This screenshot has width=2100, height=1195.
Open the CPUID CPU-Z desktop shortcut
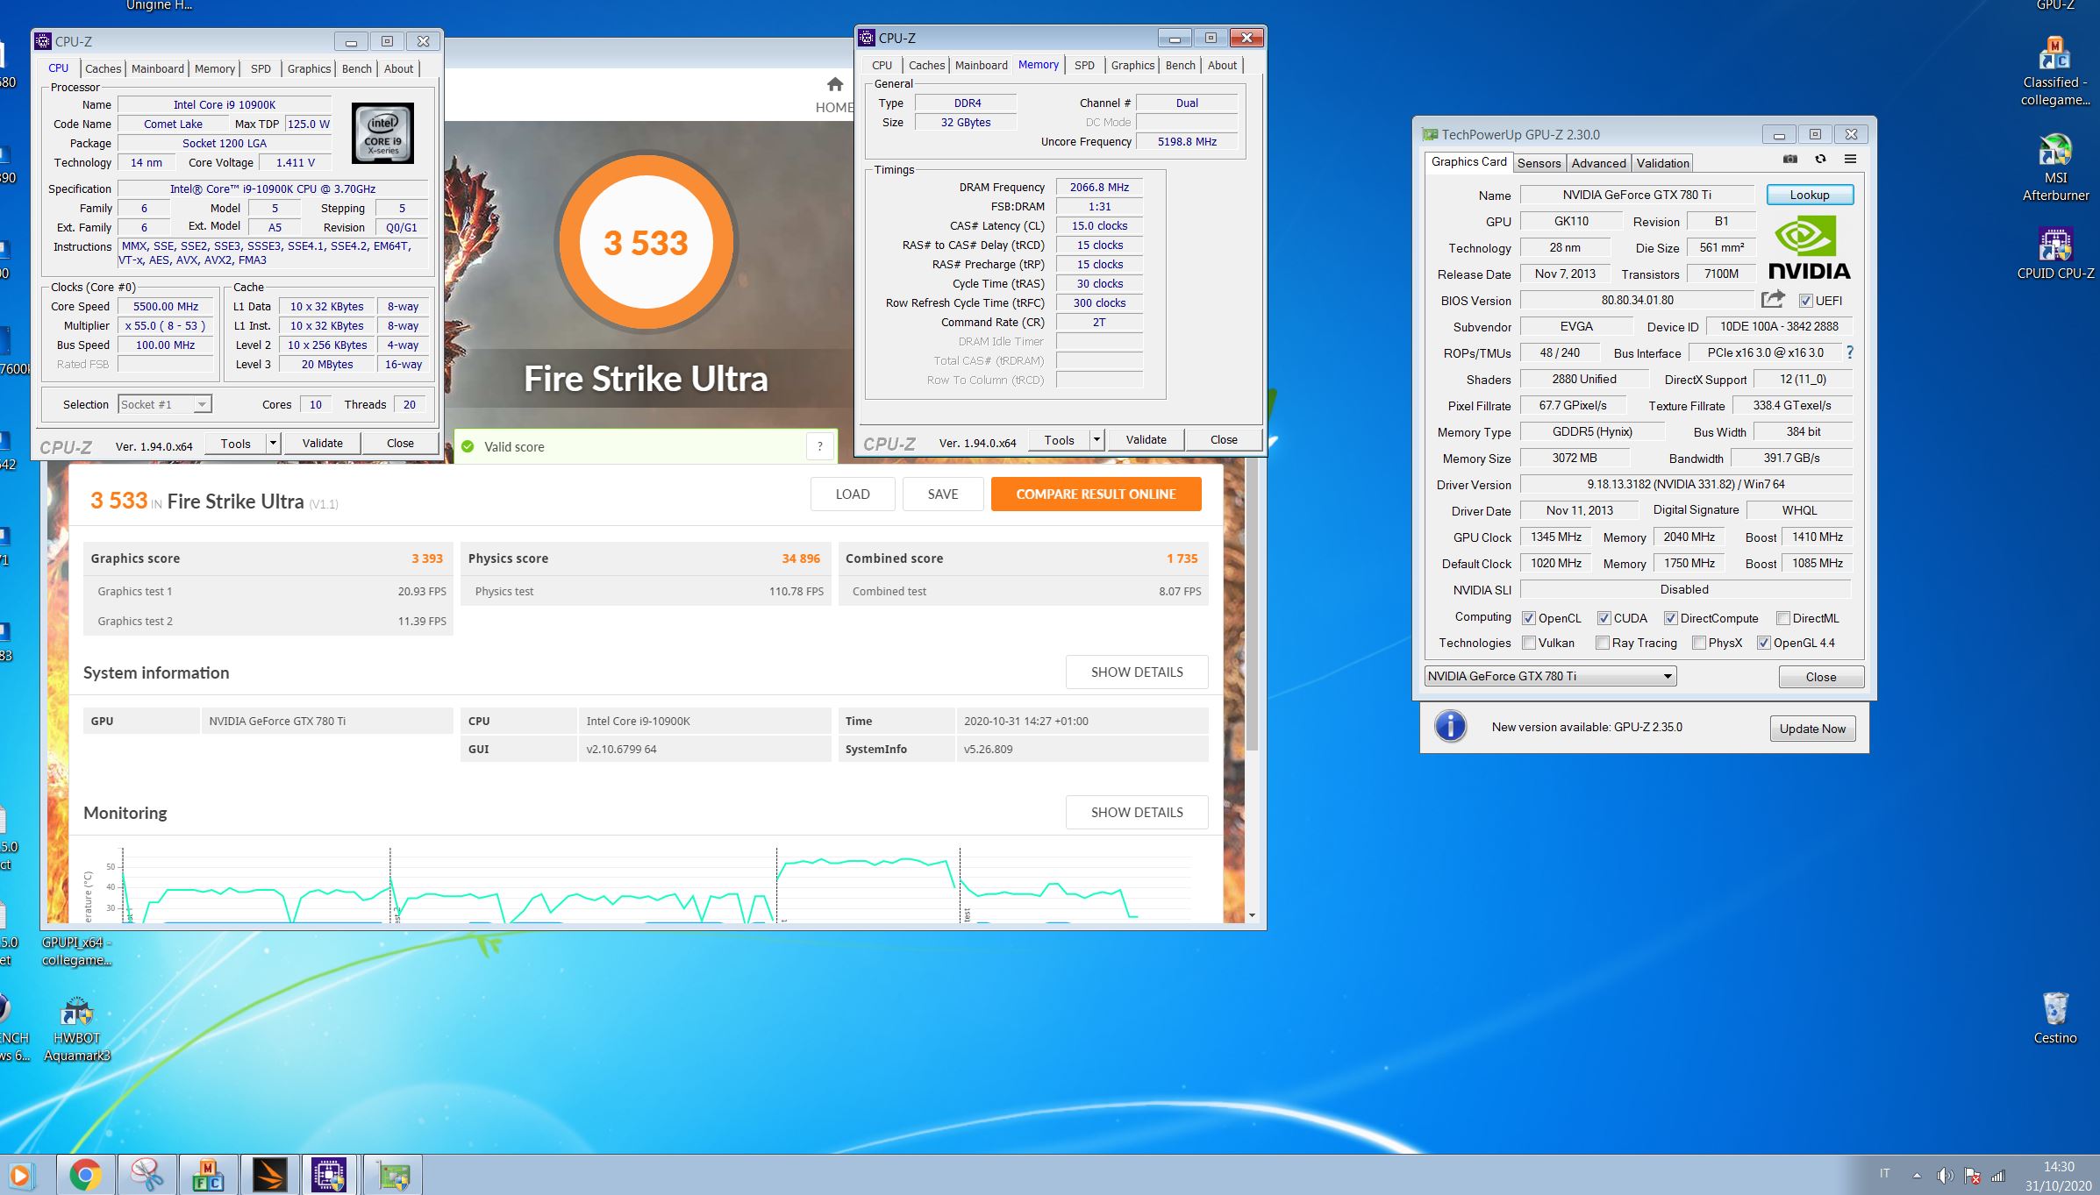[2055, 254]
